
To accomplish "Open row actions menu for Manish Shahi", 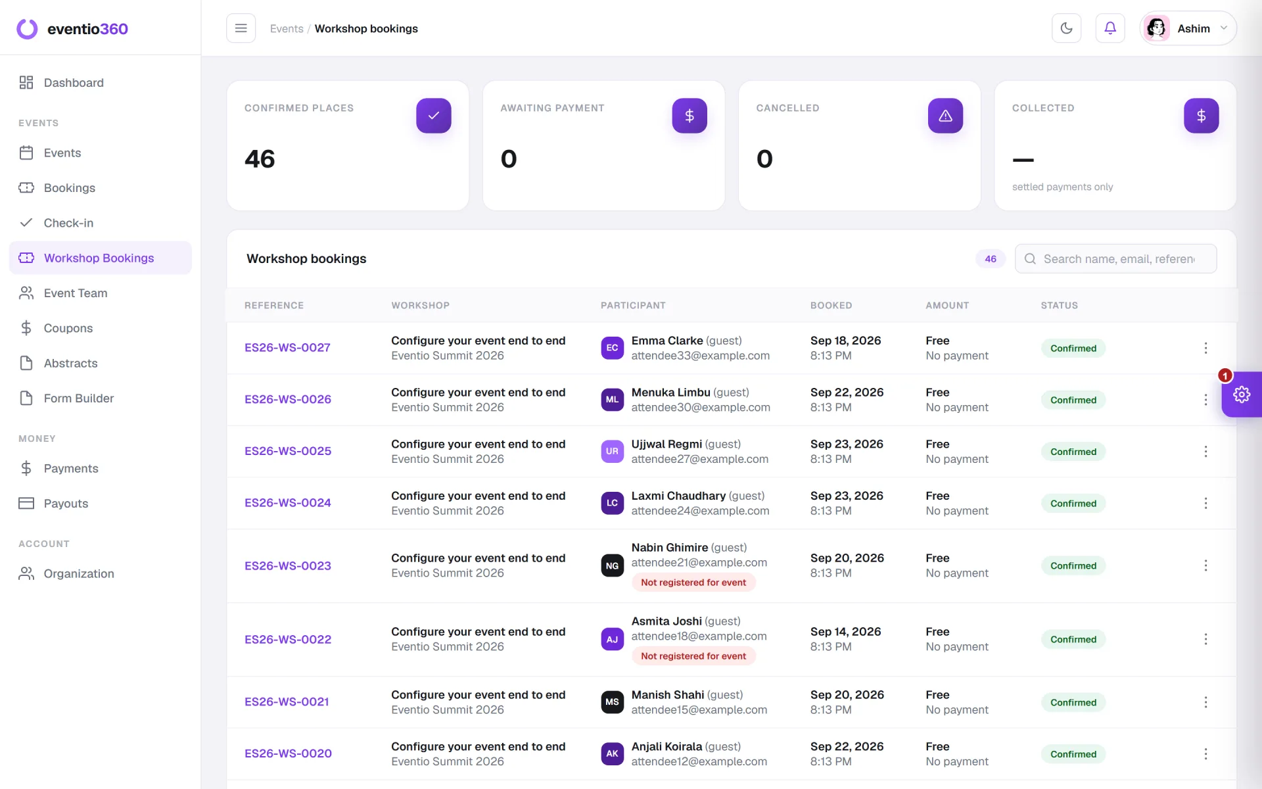I will pyautogui.click(x=1205, y=702).
